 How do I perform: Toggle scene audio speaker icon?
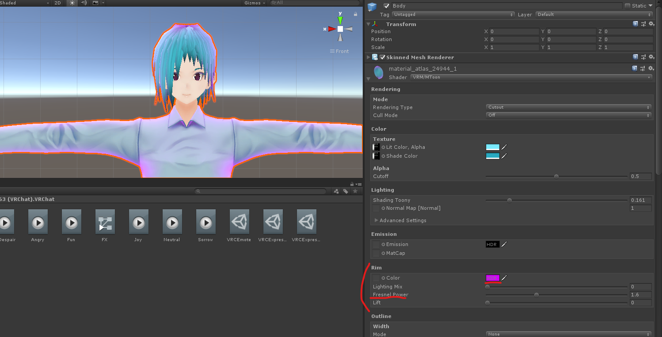pos(84,3)
